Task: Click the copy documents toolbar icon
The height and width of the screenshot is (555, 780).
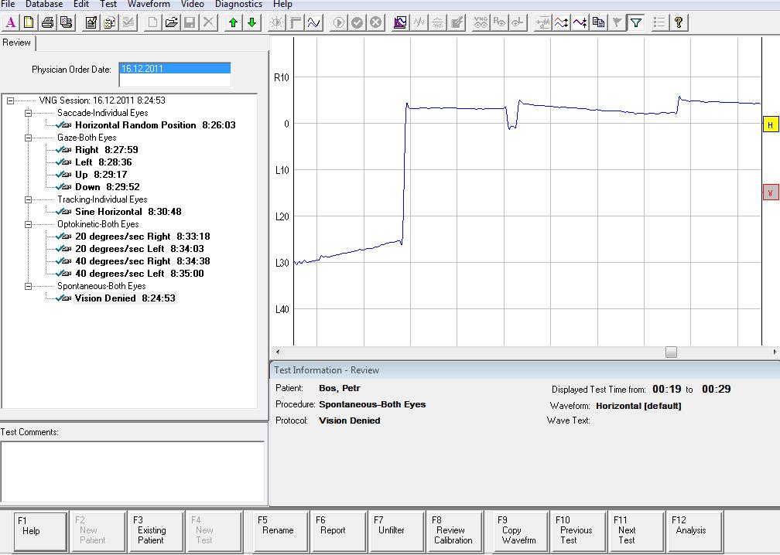Action: 598,22
